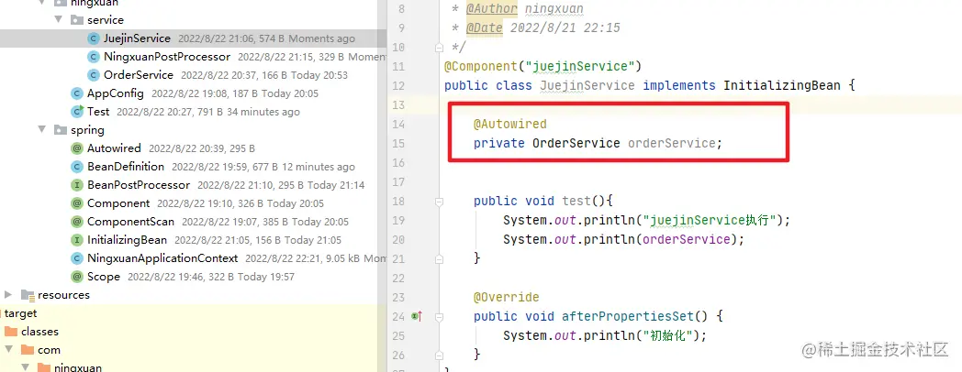Image resolution: width=962 pixels, height=372 pixels.
Task: Click the fold end marker at line 21
Action: (439, 258)
